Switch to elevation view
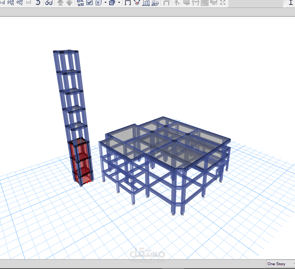Viewport: 295px width, 269px height. (x=20, y=2)
